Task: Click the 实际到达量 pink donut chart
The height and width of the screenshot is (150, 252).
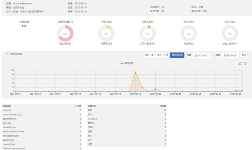Action: [65, 34]
